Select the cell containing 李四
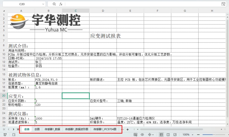This screenshot has width=229, height=137. coord(49,66)
